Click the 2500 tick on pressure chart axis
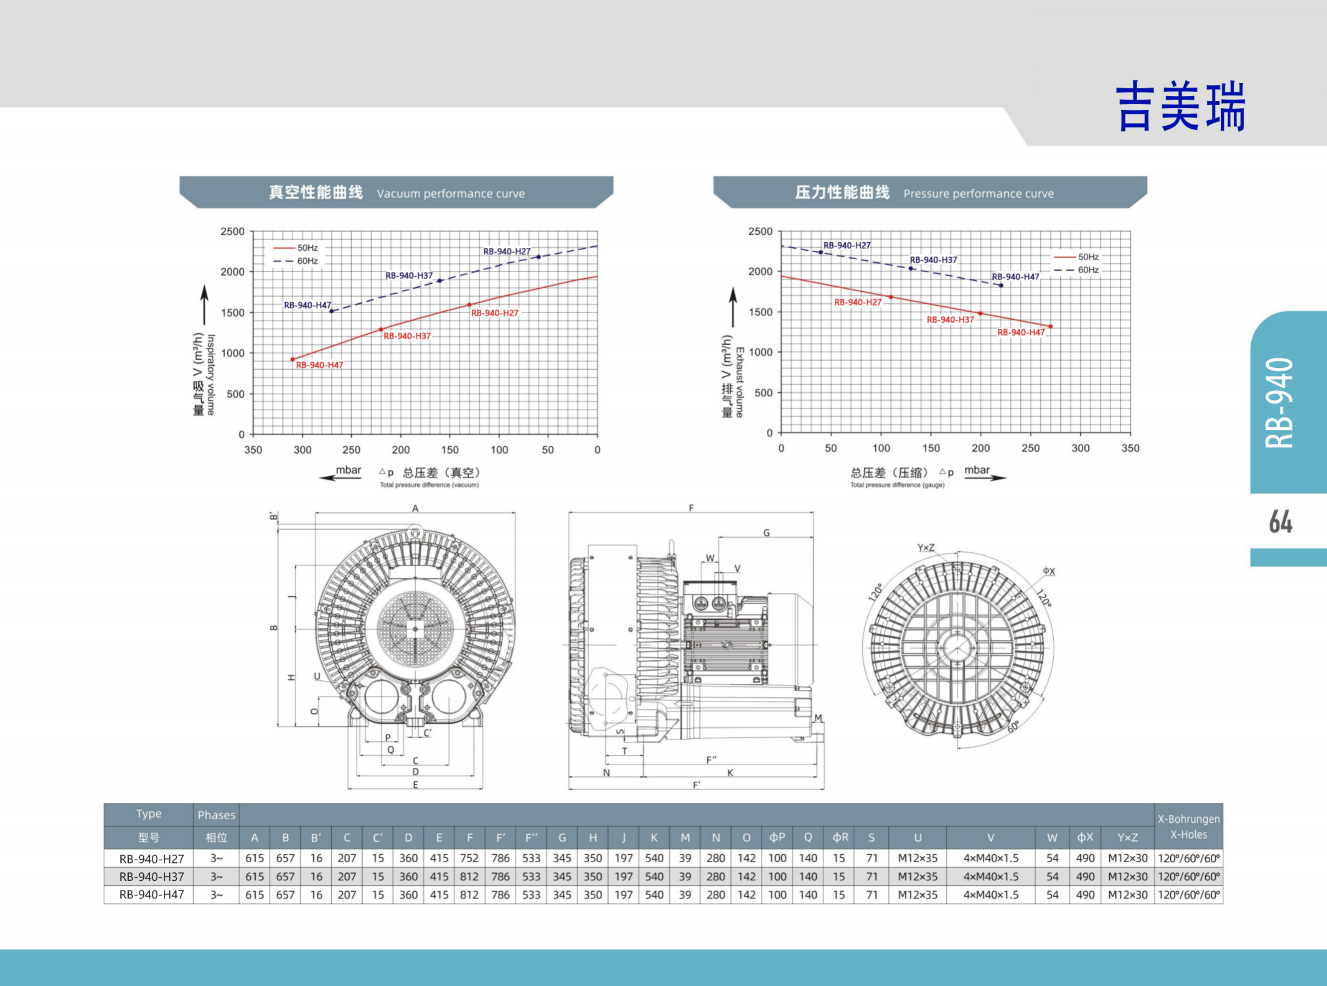Screen dimensions: 1327x986 coord(760,231)
